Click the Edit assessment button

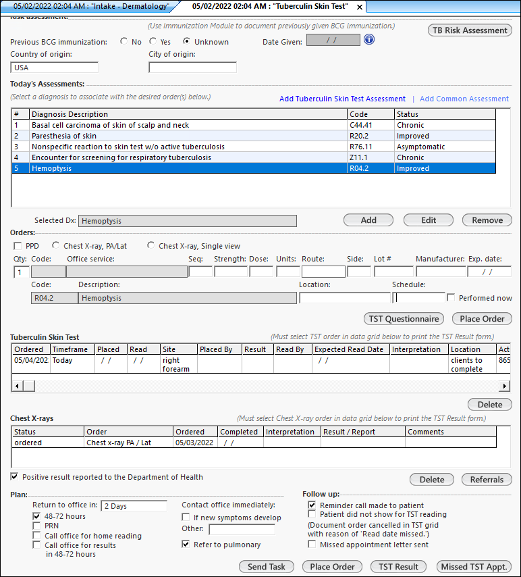(x=429, y=220)
